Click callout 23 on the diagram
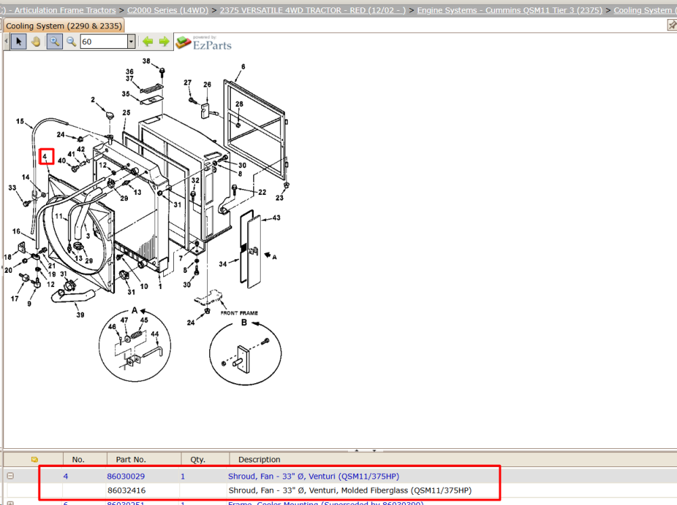The image size is (677, 505). (x=280, y=198)
